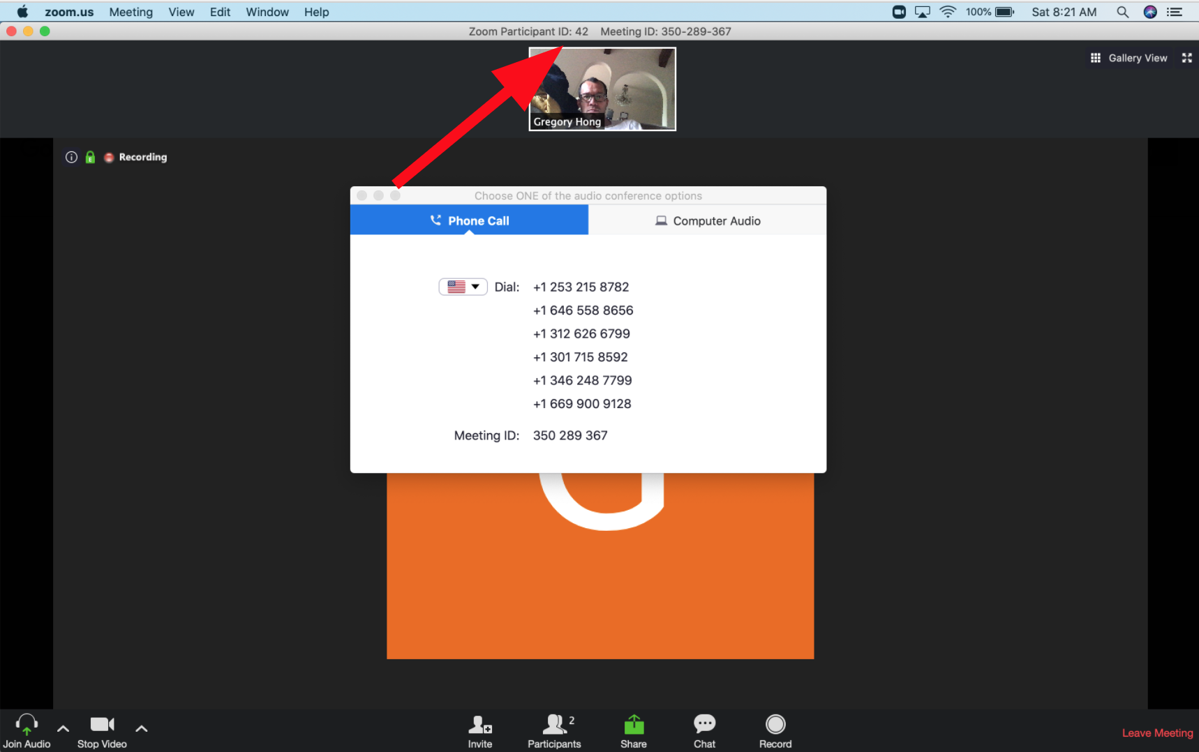Open the Window menu
Screen dimensions: 1199x752
pos(267,12)
